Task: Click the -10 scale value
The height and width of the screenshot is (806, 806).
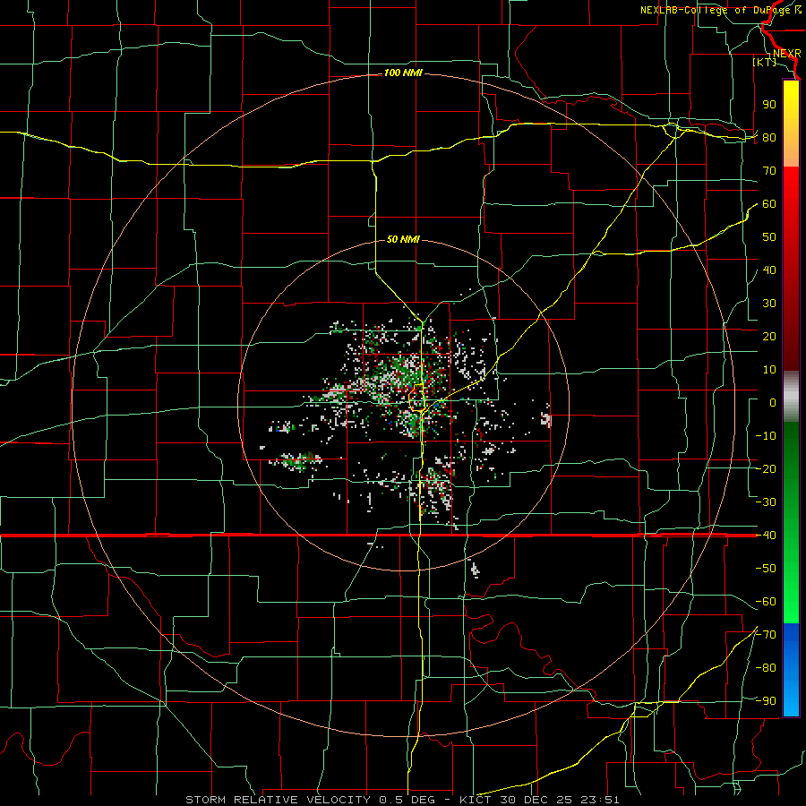Action: (x=766, y=436)
